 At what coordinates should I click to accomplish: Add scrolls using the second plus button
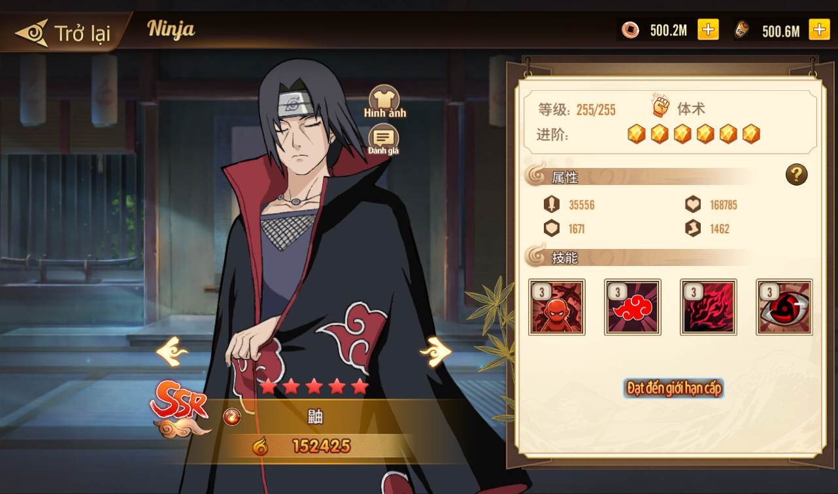[x=820, y=29]
